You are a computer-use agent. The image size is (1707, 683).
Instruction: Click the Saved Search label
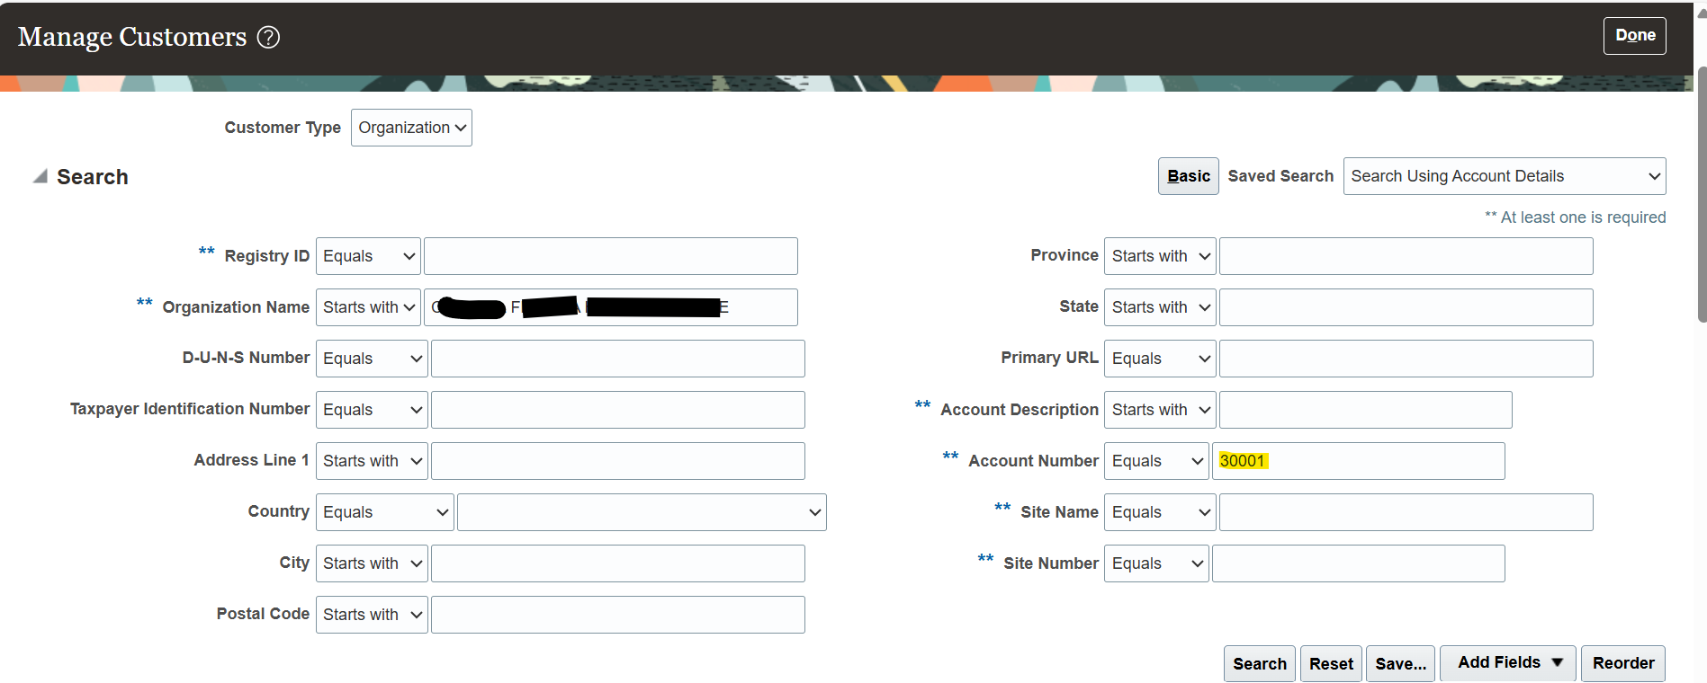point(1280,176)
